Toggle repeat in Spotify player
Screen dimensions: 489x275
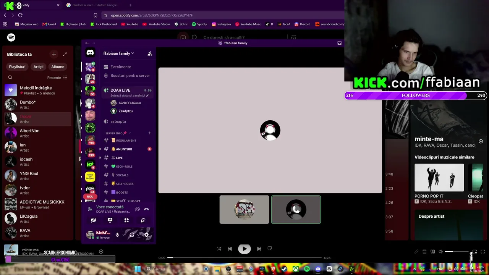coord(270,248)
